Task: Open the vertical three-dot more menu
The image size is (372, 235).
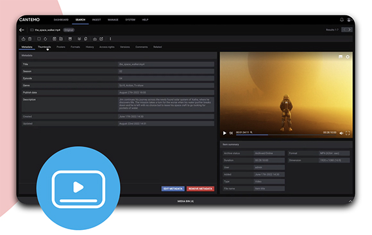Action: point(110,39)
